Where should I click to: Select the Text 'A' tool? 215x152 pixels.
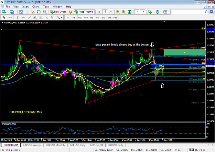47,17
